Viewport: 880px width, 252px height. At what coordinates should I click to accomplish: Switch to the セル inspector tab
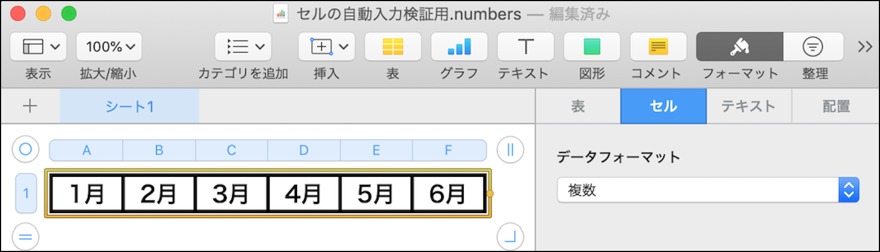663,106
